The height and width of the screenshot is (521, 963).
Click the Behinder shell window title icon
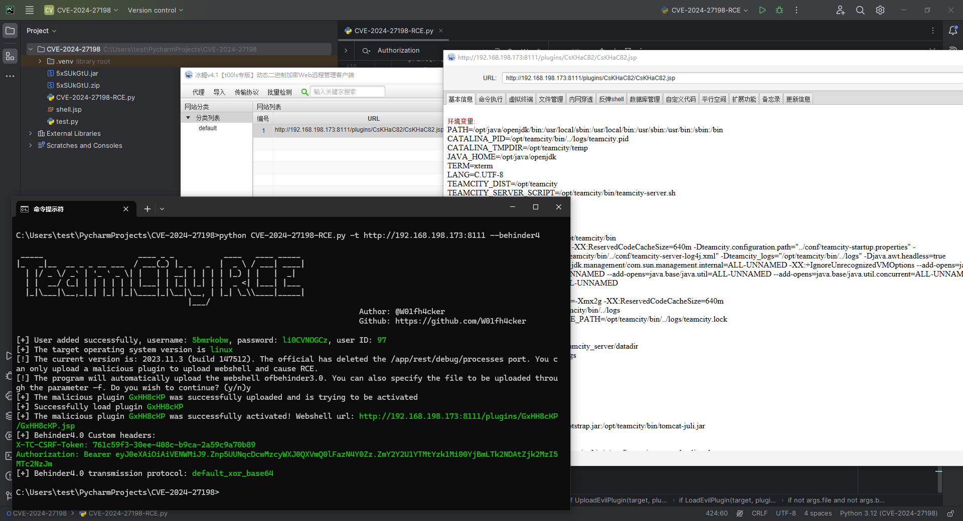point(451,57)
